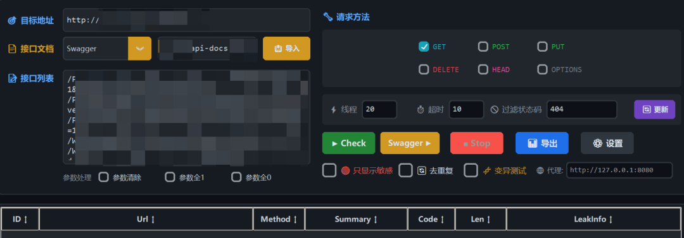Enable the HEAD method checkbox
Image resolution: width=684 pixels, height=238 pixels.
[483, 69]
